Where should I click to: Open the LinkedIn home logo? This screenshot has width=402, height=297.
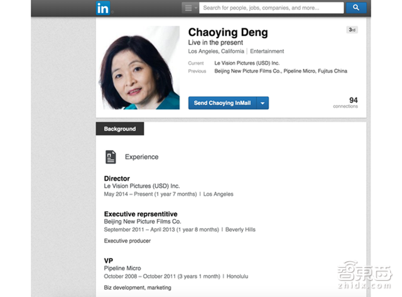[x=103, y=8]
